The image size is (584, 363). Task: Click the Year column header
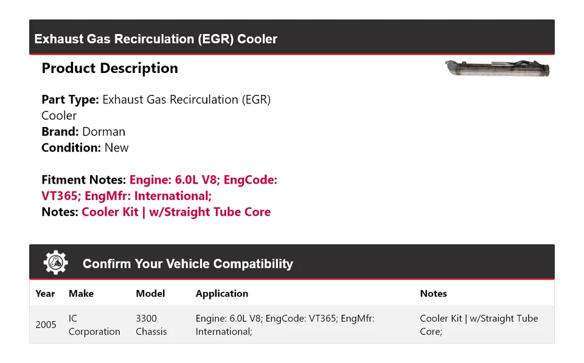45,293
